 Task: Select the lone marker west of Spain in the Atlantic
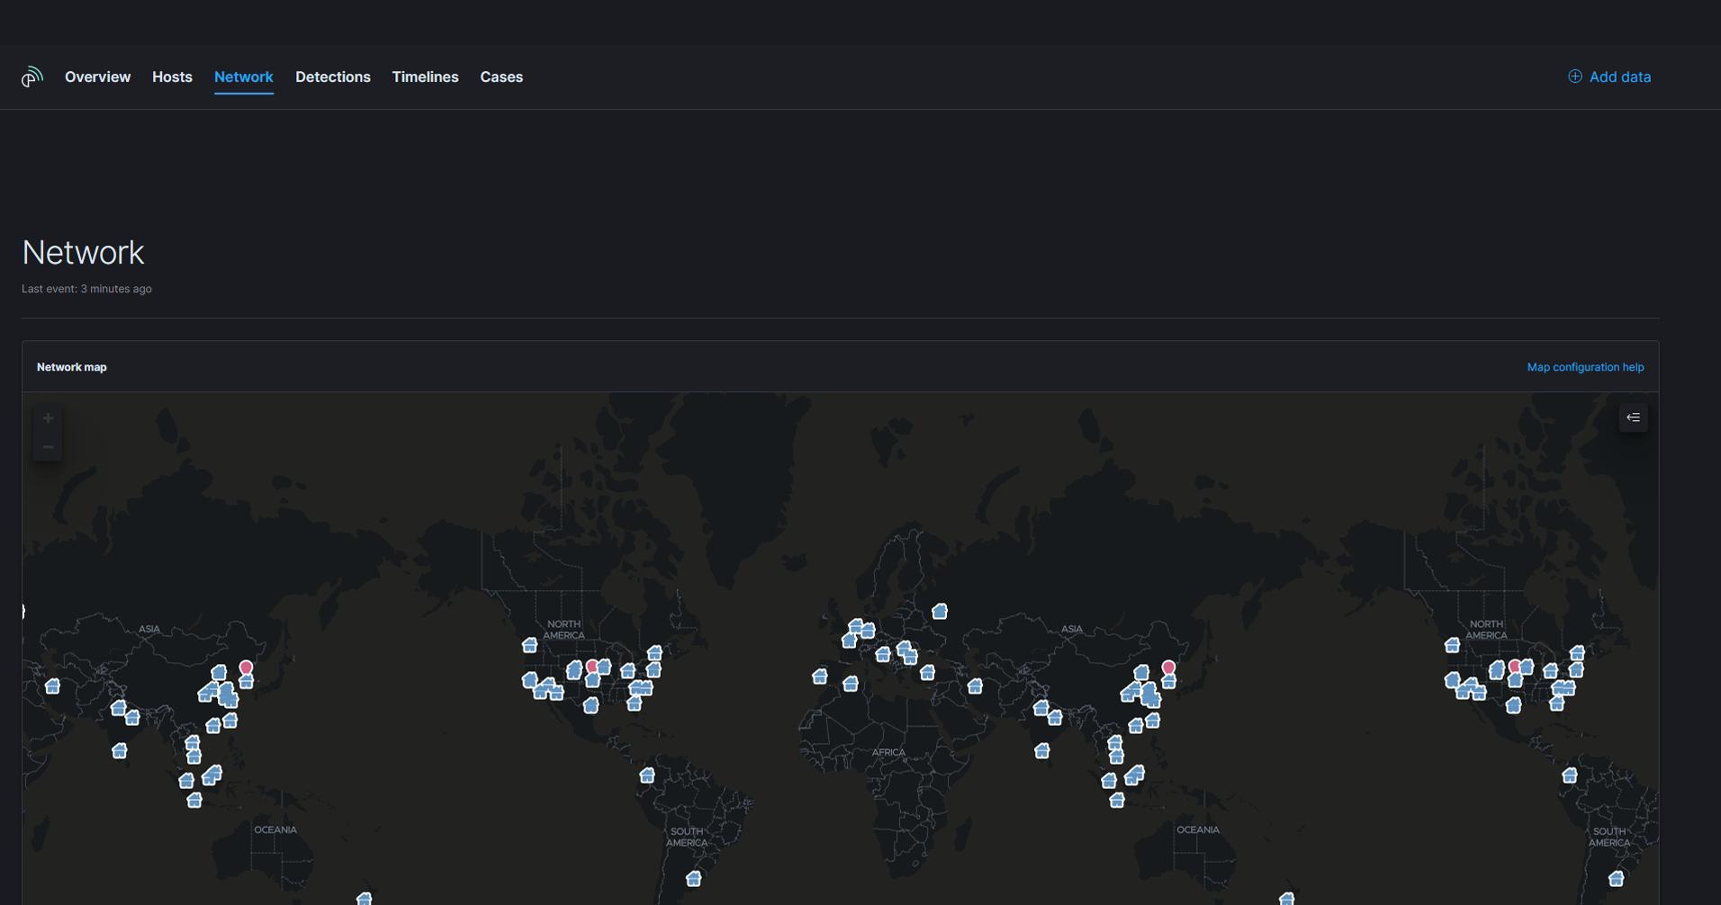pyautogui.click(x=819, y=677)
